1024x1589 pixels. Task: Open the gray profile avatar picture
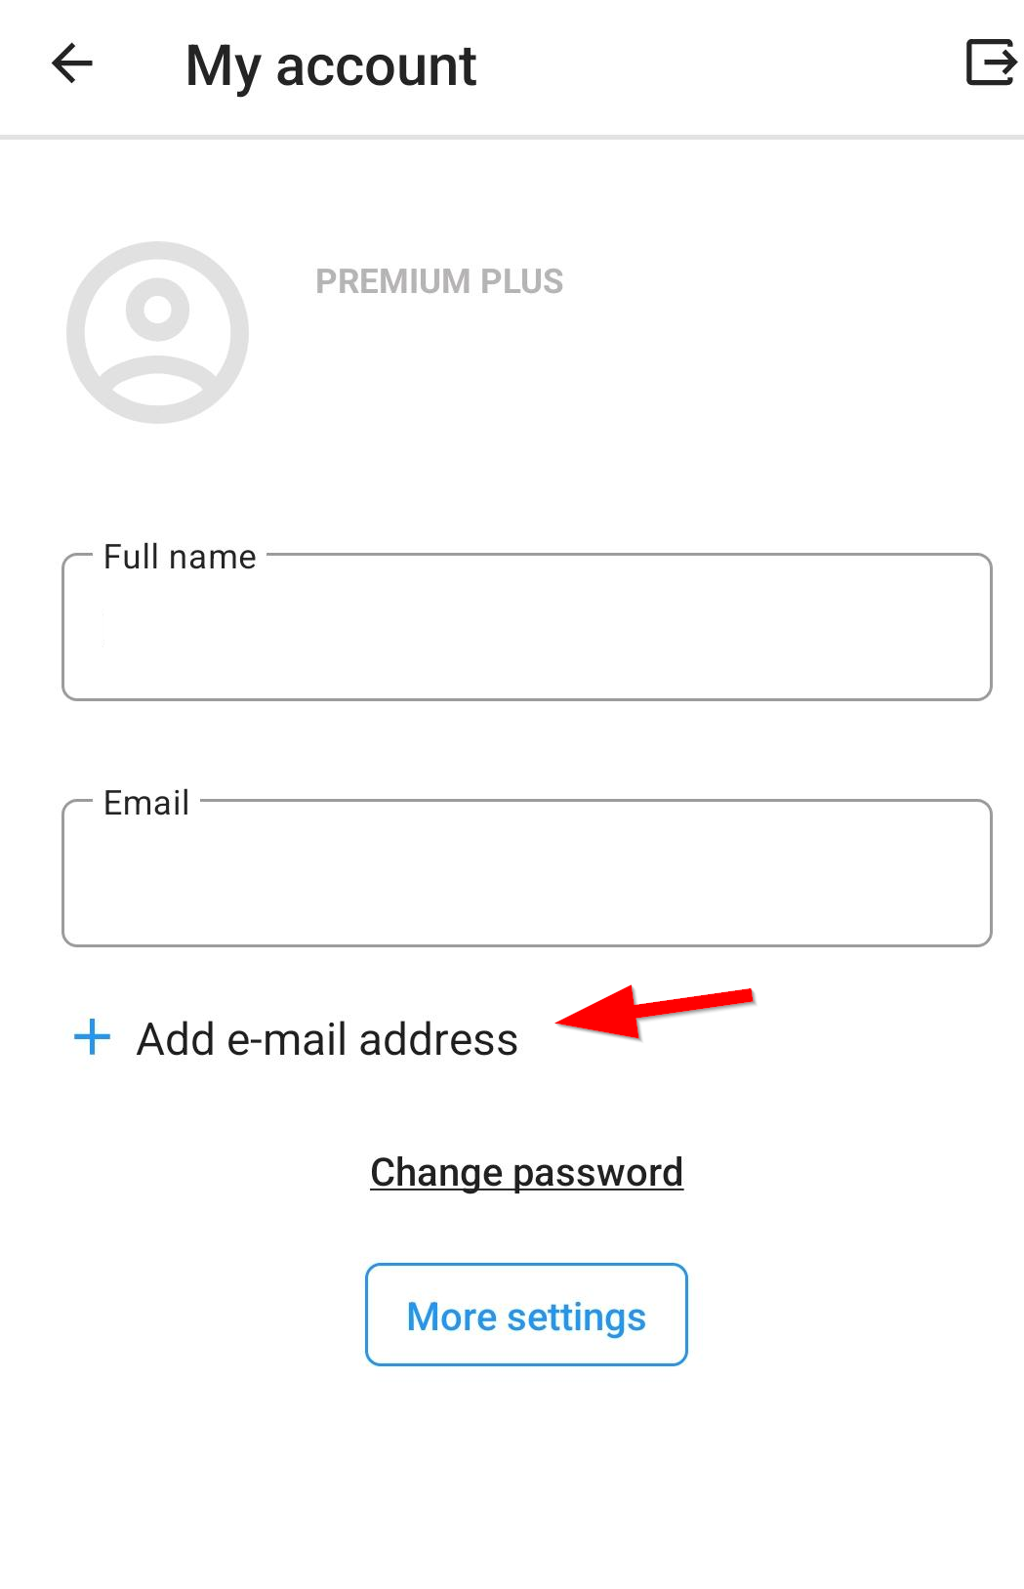[x=158, y=333]
